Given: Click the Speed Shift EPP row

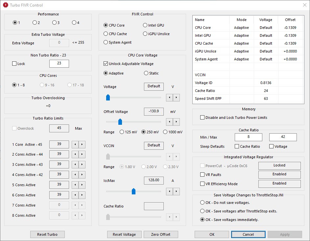Looking at the screenshot, I should (248, 99).
